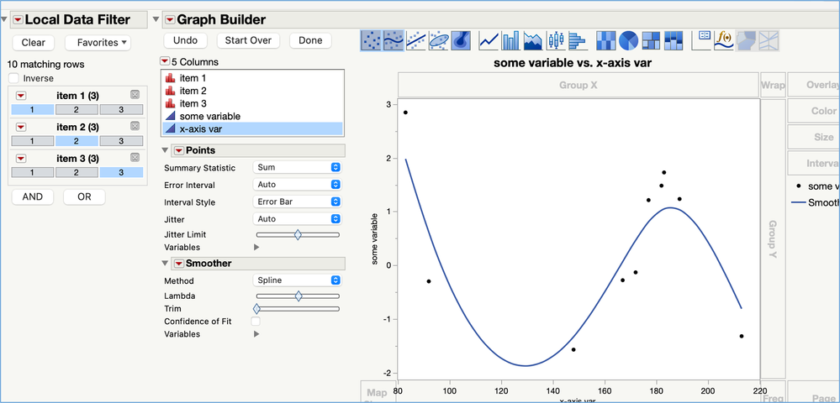Enable the Confidence of Fit checkbox
The image size is (840, 403).
pos(256,321)
